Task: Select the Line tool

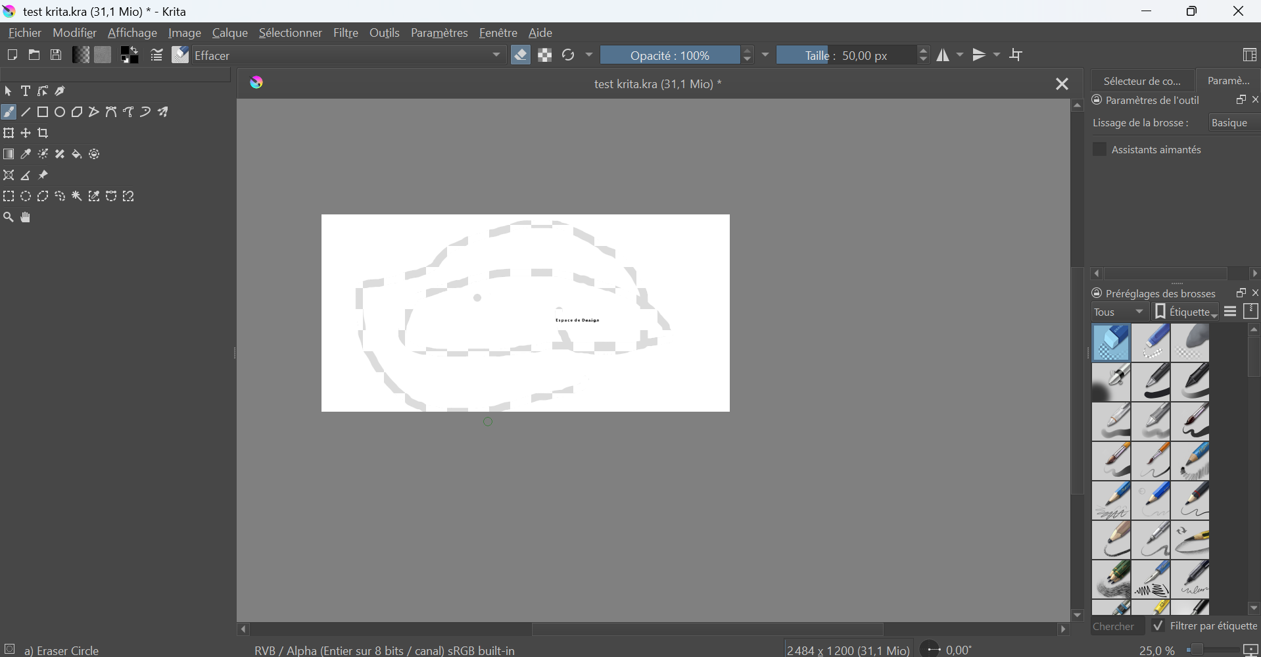Action: 26,112
